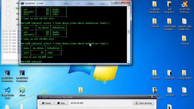This screenshot has height=109, width=194.
Task: Click the mysql console scrollbar up arrow
Action: pyautogui.click(x=129, y=8)
